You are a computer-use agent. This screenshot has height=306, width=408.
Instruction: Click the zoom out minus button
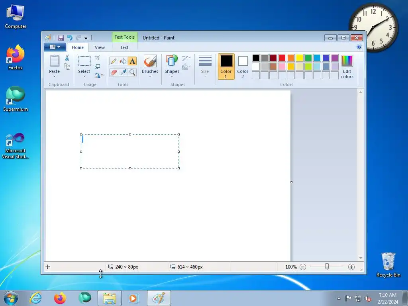pyautogui.click(x=303, y=267)
